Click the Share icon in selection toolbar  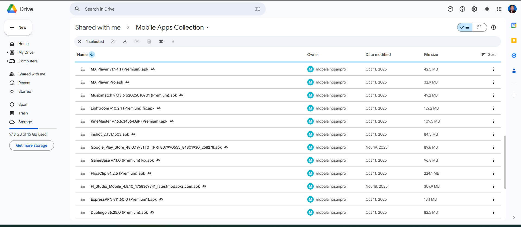tap(113, 41)
